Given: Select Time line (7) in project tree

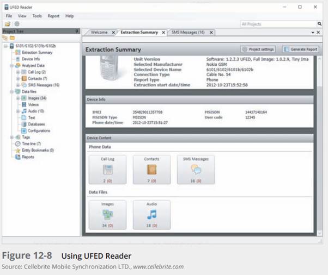Looking at the screenshot, I should (x=31, y=144).
